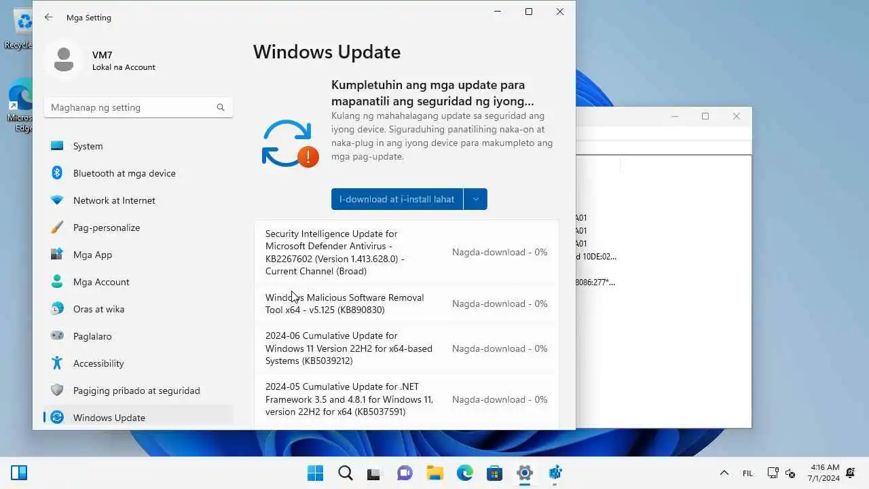869x489 pixels.
Task: Click the notification bell in tray
Action: click(851, 473)
